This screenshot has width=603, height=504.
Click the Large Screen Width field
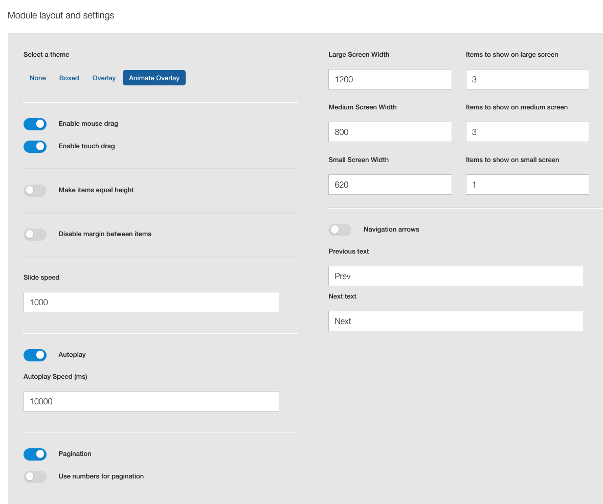[x=390, y=79]
